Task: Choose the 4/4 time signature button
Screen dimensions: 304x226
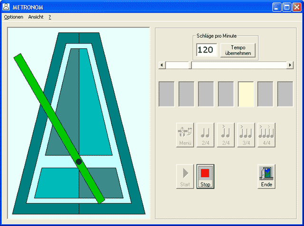Action: (x=266, y=135)
